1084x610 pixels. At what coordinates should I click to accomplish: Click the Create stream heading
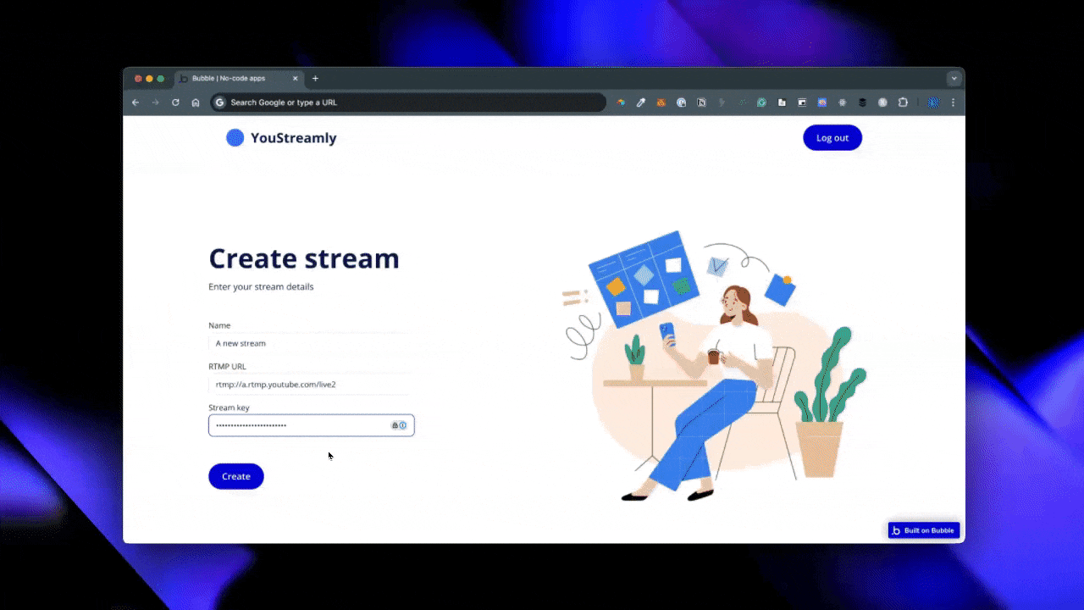pos(304,258)
